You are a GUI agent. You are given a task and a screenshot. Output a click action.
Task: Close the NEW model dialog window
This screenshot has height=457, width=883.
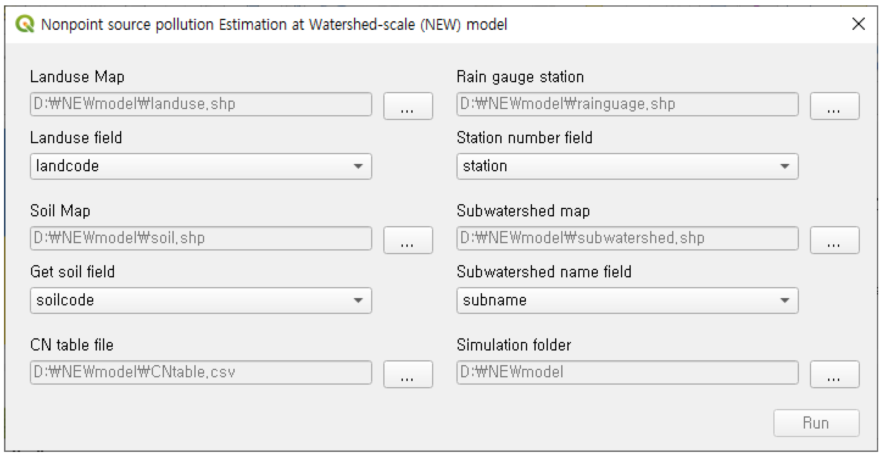tap(858, 24)
